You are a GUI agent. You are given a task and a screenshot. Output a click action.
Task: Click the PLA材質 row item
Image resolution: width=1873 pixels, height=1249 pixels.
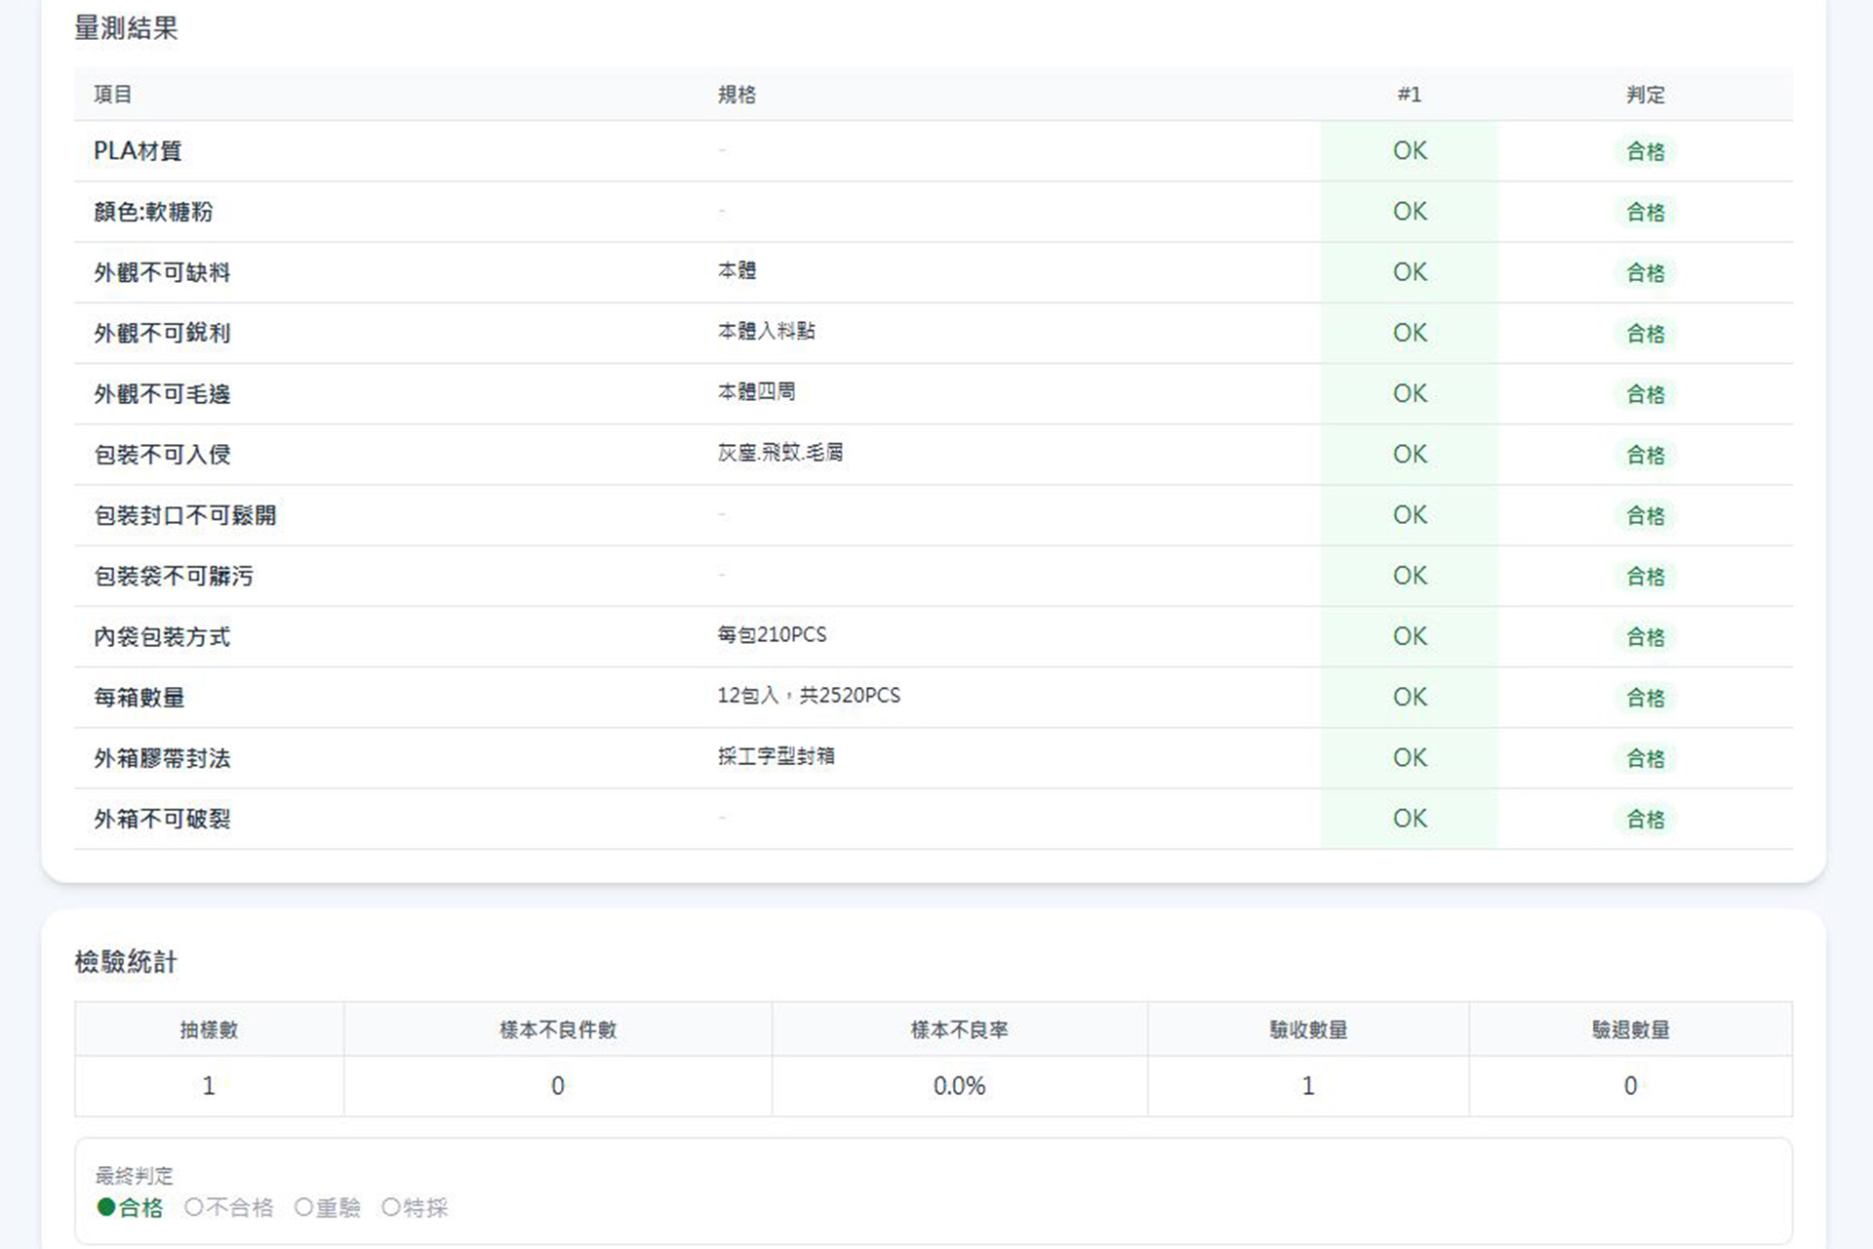[138, 151]
